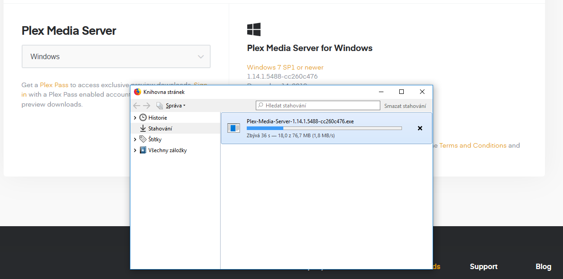Expand the Všechny záložky tree node
This screenshot has width=563, height=279.
(x=135, y=150)
